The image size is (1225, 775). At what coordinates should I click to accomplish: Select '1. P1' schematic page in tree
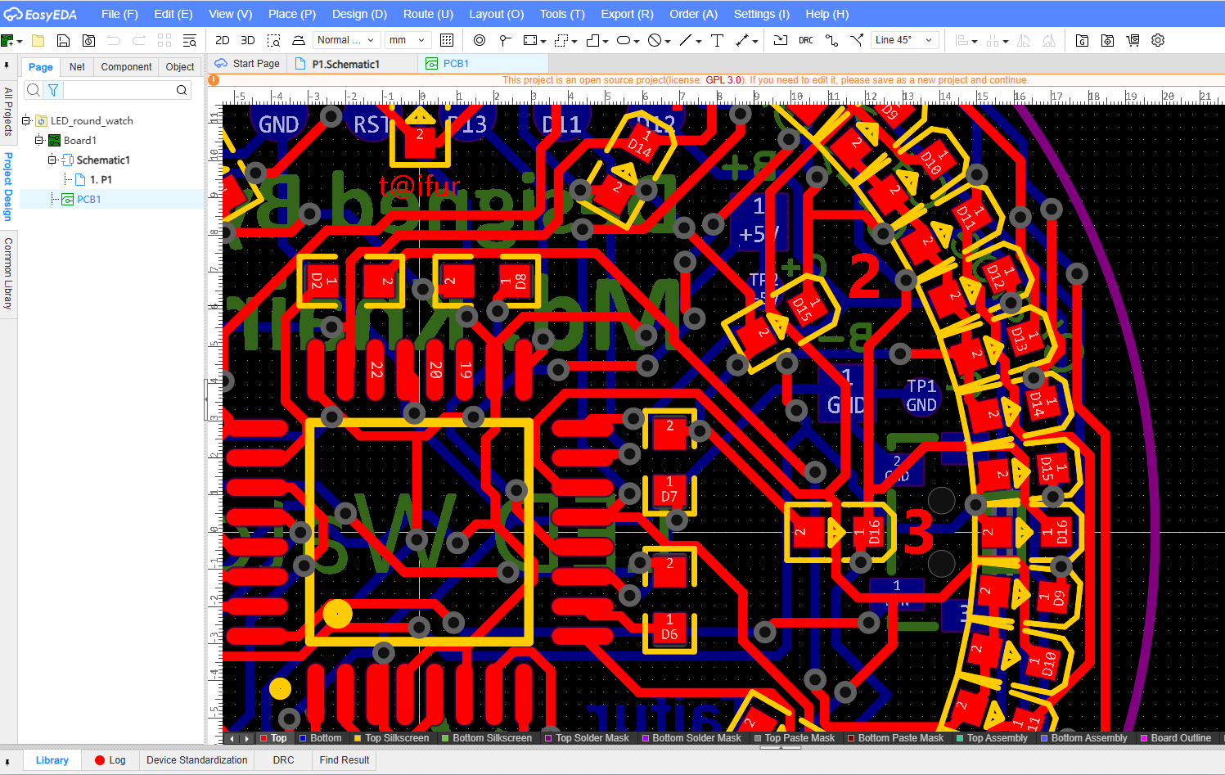[x=101, y=179]
